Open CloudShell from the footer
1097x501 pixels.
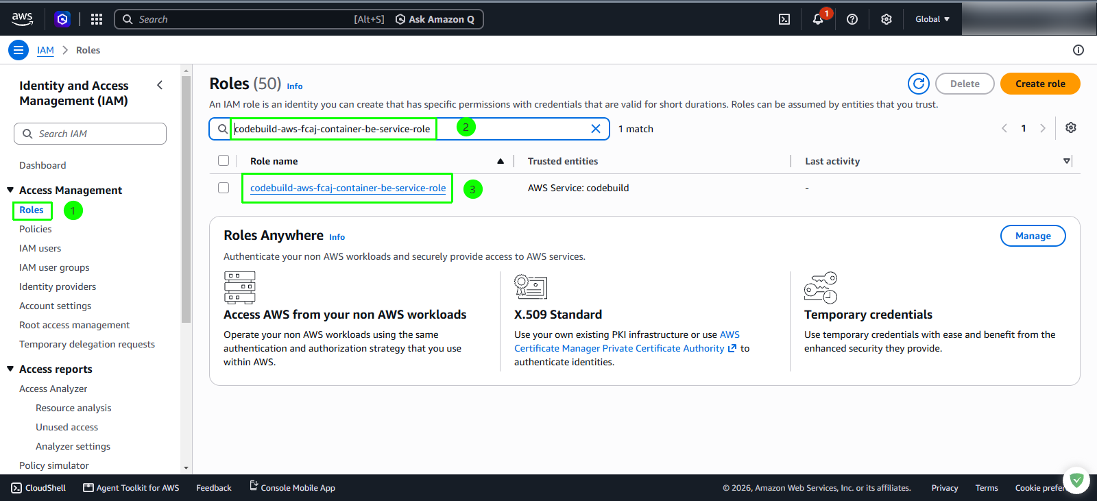pos(38,488)
